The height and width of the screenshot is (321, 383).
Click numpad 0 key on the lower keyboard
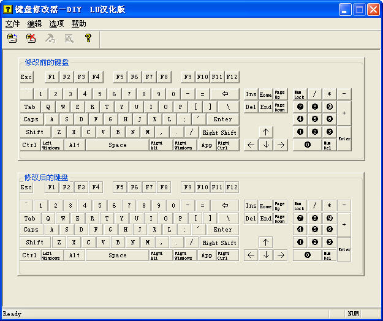[307, 255]
